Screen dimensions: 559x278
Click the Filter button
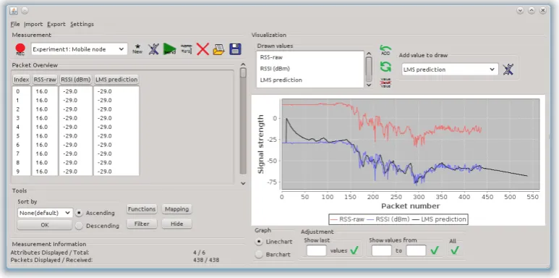pyautogui.click(x=142, y=224)
